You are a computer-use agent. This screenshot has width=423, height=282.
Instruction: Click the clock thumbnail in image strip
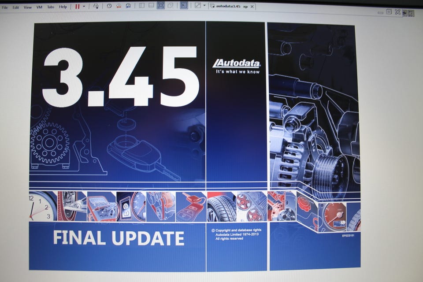[43, 206]
